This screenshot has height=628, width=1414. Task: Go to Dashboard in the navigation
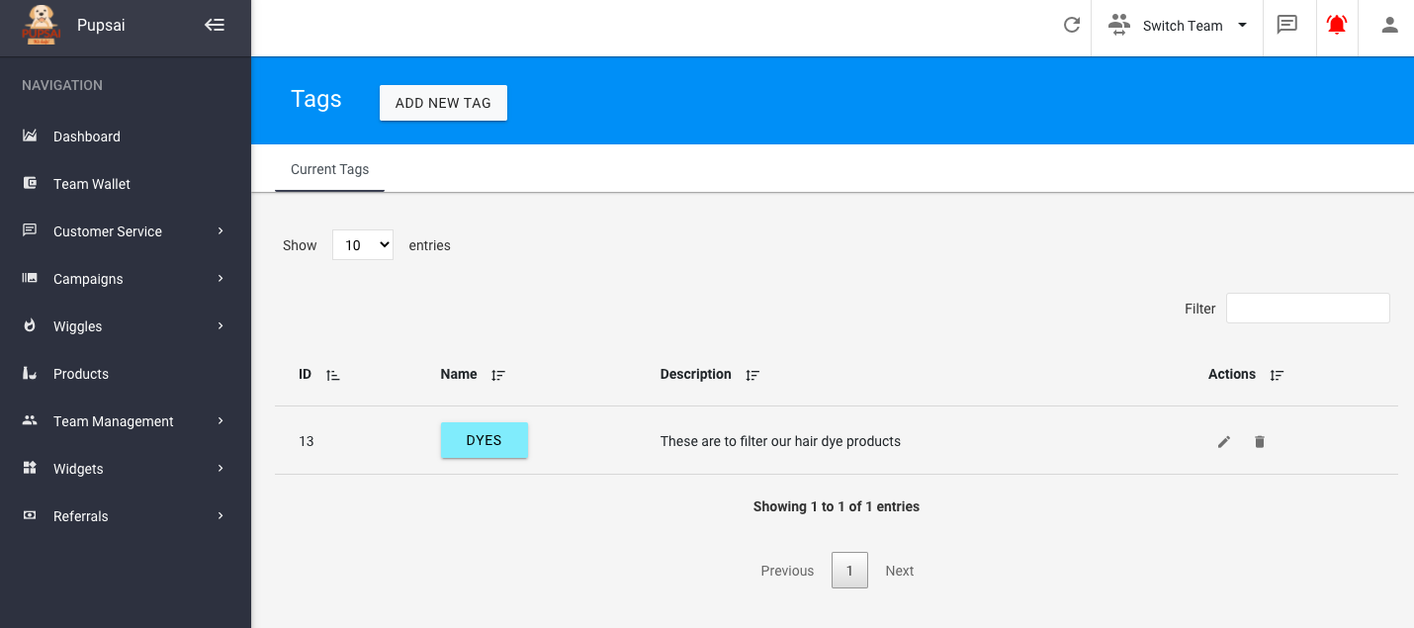(x=87, y=136)
